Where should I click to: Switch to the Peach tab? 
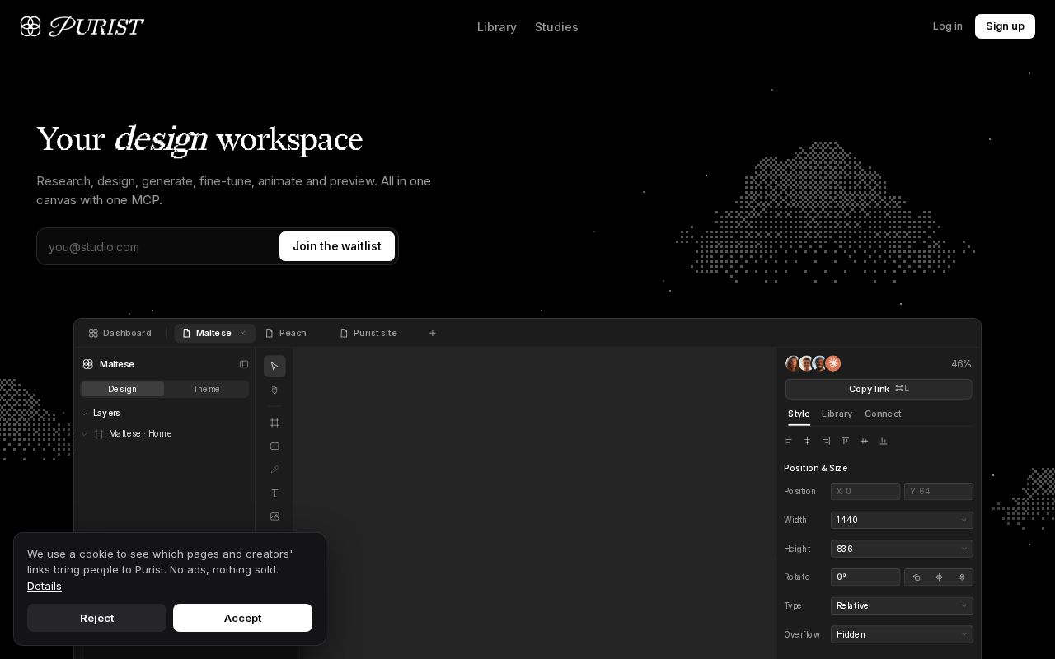point(286,333)
